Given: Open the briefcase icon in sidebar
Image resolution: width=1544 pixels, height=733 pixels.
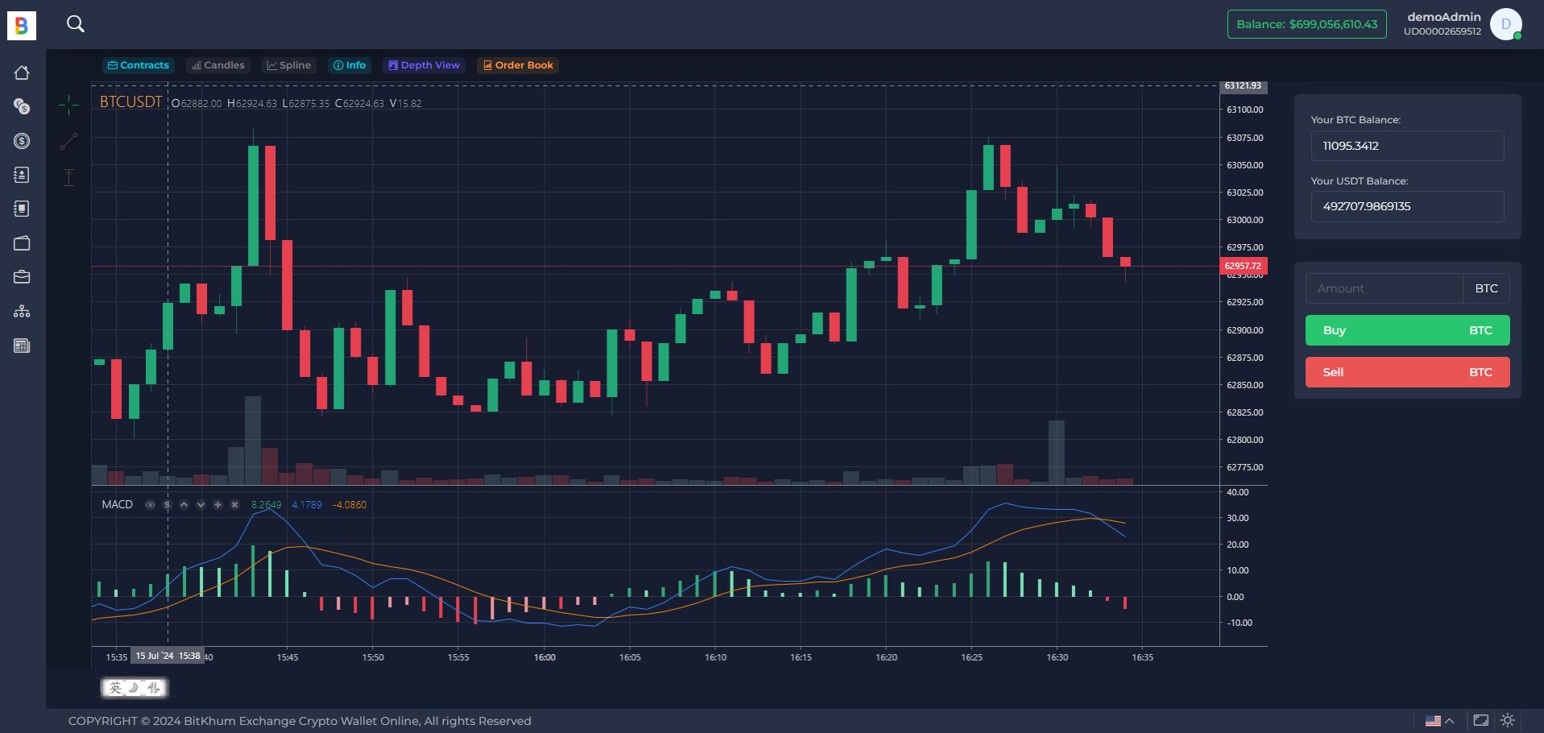Looking at the screenshot, I should pos(22,277).
